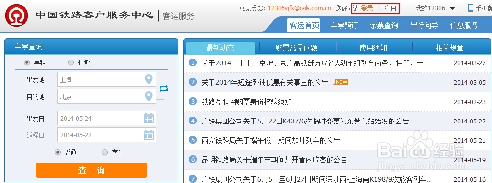The width and height of the screenshot is (492, 183).
Task: Click number 2 badge of news list
Action: pos(192,82)
